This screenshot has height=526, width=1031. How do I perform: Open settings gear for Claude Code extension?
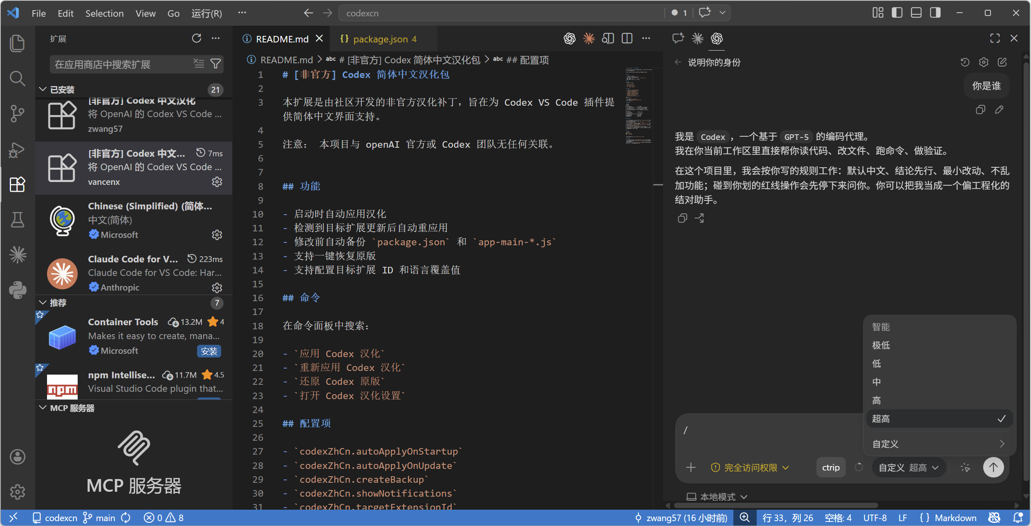click(217, 288)
